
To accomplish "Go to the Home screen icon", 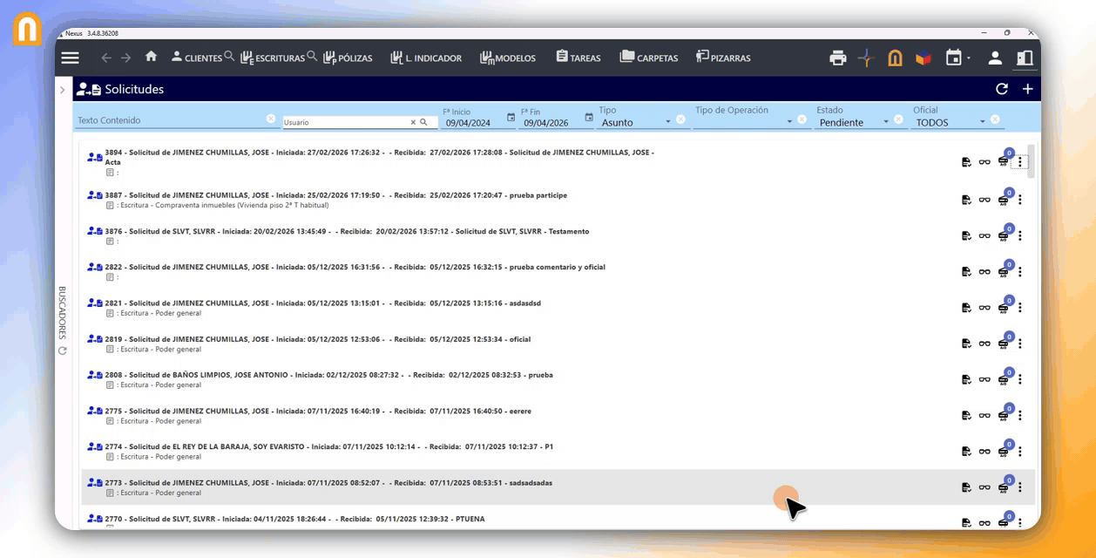I will click(151, 57).
